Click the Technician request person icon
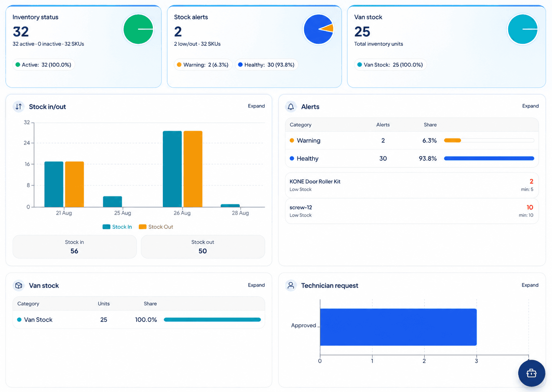552x392 pixels. (x=291, y=286)
